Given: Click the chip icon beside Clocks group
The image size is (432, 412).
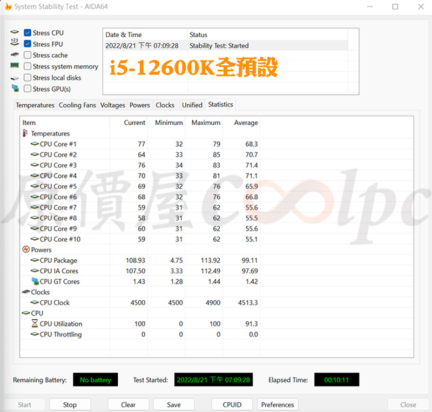Looking at the screenshot, I should click(x=26, y=292).
